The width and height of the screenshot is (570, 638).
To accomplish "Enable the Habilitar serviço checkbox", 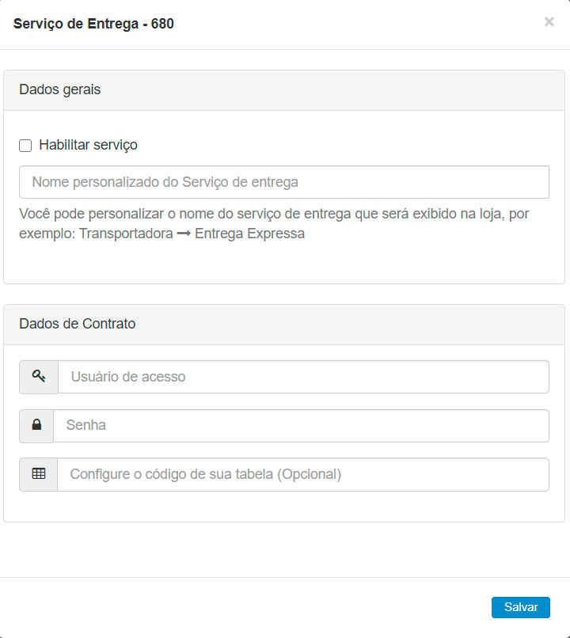I will click(x=25, y=146).
